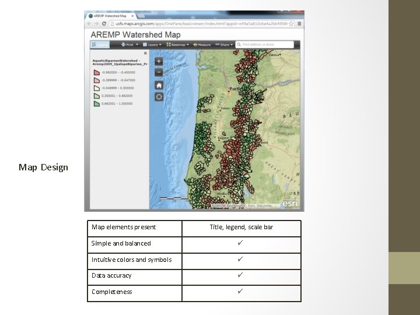Close the AREMP Watershed Map tab
420x315 pixels.
[132, 16]
